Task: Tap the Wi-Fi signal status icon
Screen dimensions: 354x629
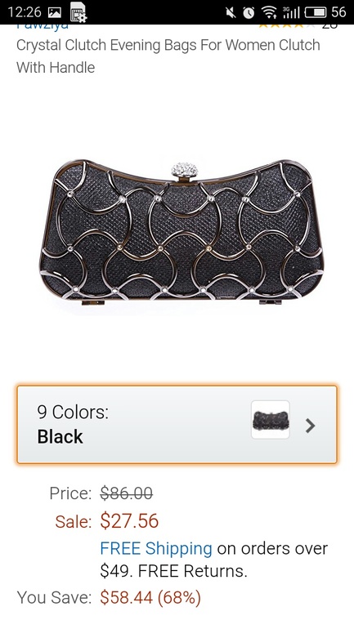Action: [x=269, y=12]
